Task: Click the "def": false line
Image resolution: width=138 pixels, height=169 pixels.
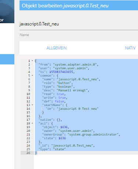Action: tap(54, 101)
